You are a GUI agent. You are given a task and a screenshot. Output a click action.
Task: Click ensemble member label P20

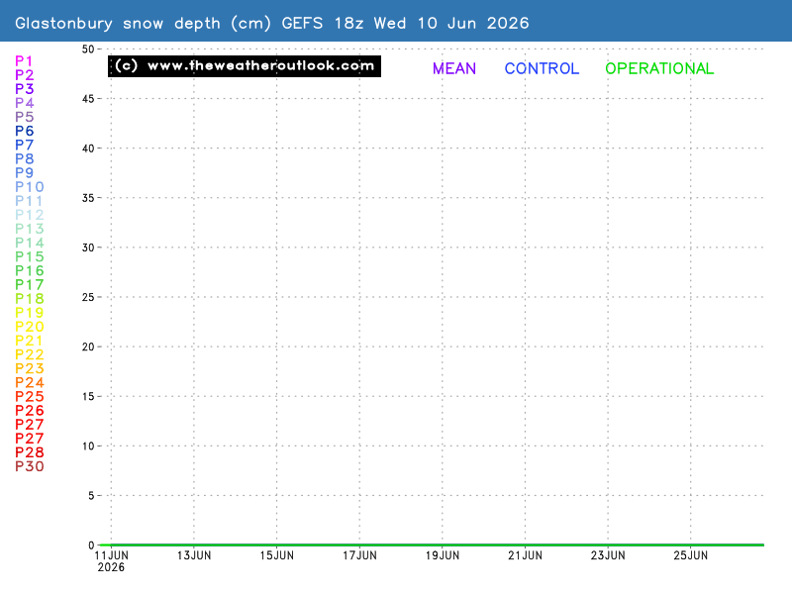(30, 327)
